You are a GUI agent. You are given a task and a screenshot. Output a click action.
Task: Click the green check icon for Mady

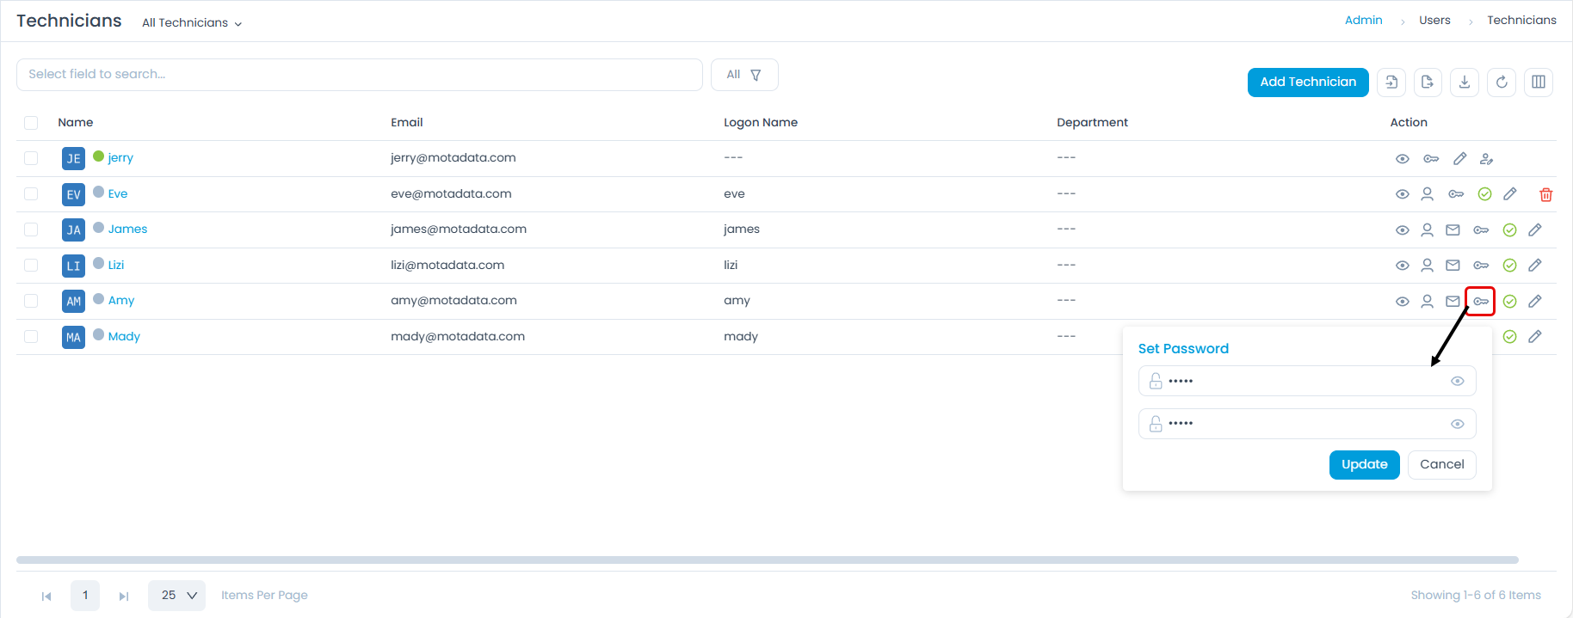coord(1509,337)
